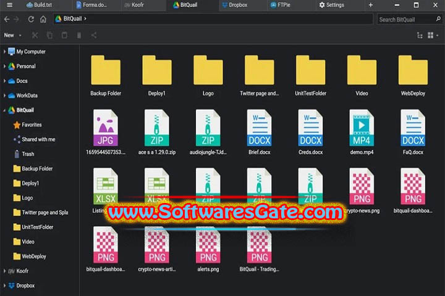Switch to the Forma.do.. tab
This screenshot has height=296, width=445.
click(x=91, y=5)
